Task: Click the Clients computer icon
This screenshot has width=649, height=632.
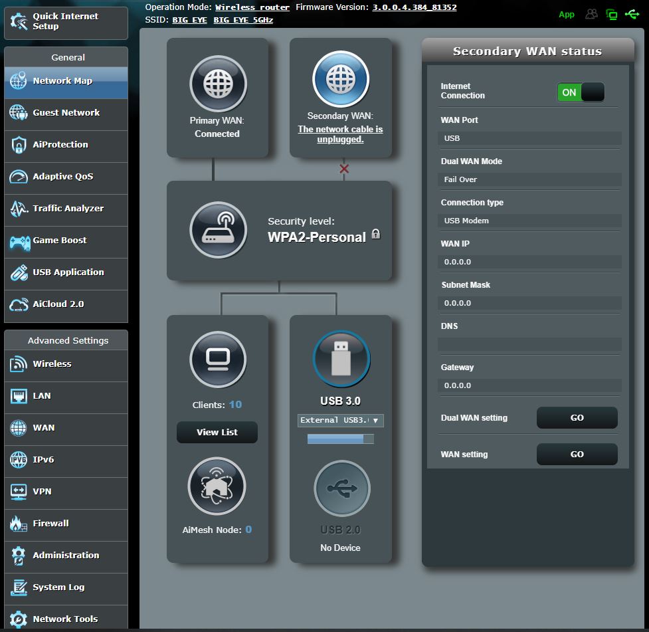Action: [218, 360]
